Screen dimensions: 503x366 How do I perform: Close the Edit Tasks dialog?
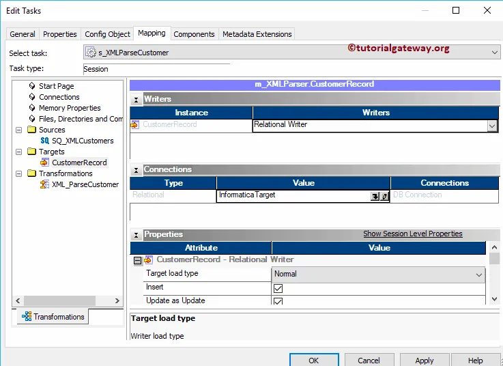[487, 10]
